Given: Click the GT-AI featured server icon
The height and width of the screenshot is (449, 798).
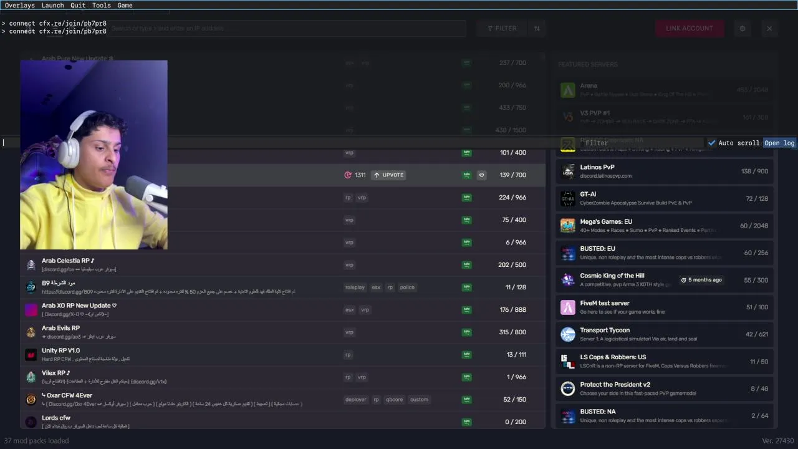Looking at the screenshot, I should pyautogui.click(x=567, y=198).
